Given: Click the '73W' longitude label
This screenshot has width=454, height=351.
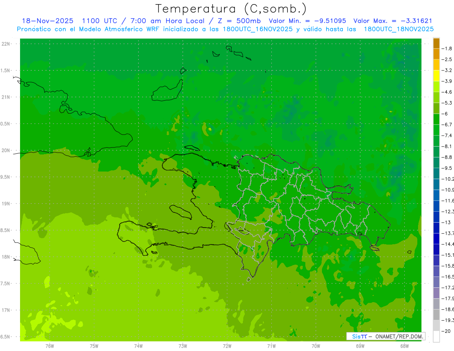Looking at the screenshot, I should pos(183,346).
